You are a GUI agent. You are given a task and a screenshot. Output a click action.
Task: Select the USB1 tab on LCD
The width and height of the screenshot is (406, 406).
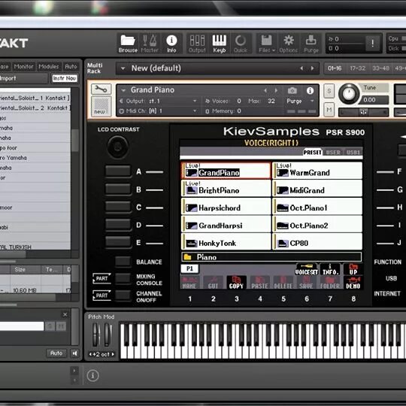(x=353, y=152)
